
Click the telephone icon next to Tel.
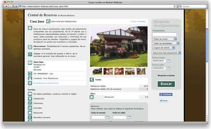tap(30, 74)
